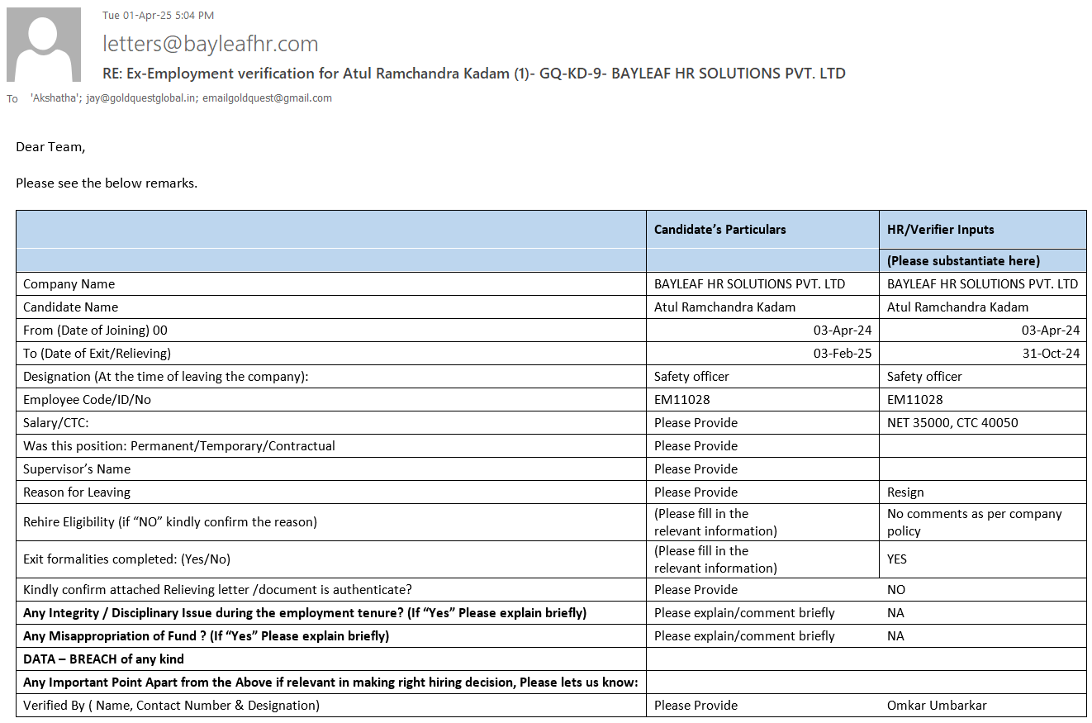1092x723 pixels.
Task: Select the 'NO' relieving letter answer
Action: click(896, 590)
